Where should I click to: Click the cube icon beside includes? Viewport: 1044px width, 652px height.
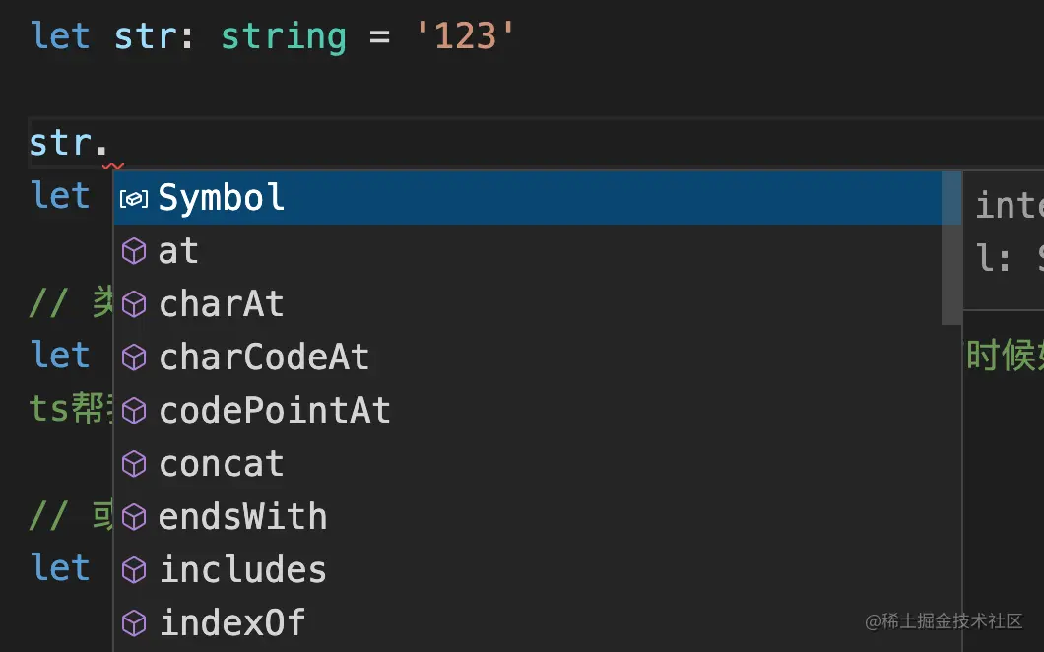[134, 570]
